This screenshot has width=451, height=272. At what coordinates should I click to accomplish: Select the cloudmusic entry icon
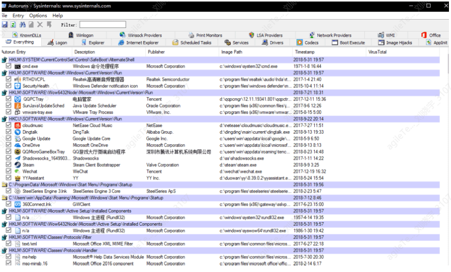pos(17,125)
